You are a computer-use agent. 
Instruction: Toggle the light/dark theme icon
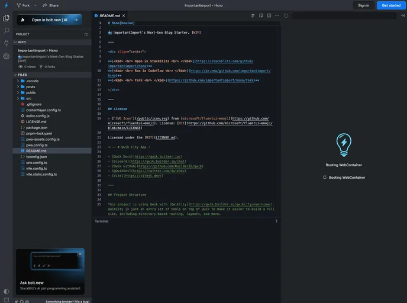click(x=7, y=291)
